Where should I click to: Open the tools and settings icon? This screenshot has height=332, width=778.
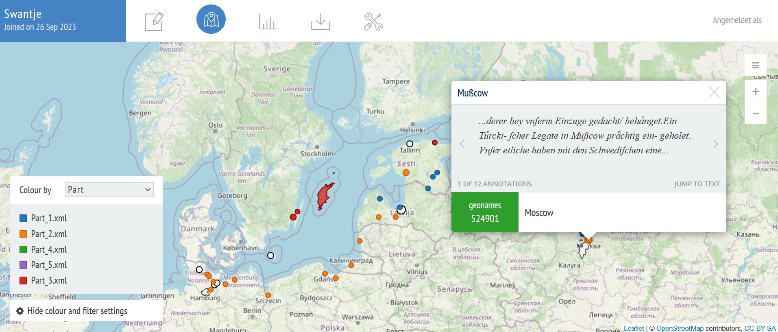tap(373, 22)
